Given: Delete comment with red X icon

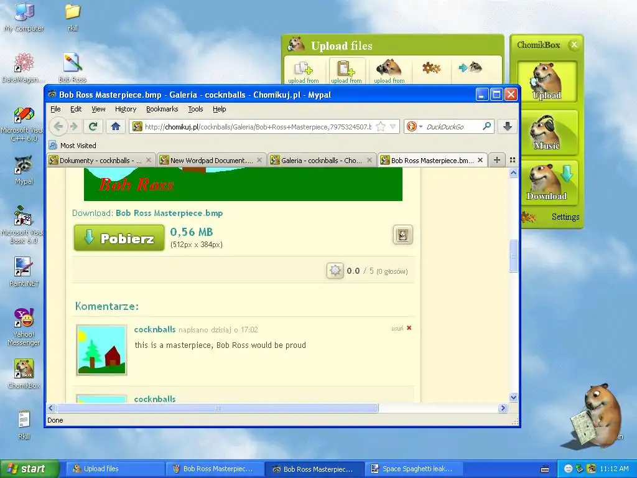Looking at the screenshot, I should coord(409,327).
